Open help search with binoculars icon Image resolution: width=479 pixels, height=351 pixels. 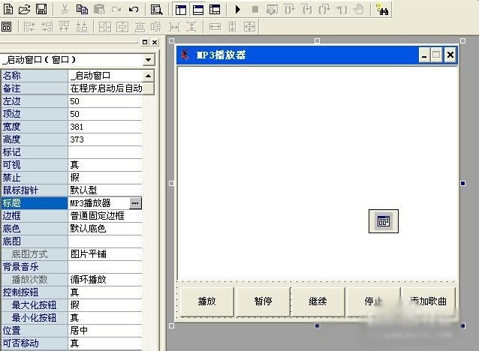[x=382, y=10]
